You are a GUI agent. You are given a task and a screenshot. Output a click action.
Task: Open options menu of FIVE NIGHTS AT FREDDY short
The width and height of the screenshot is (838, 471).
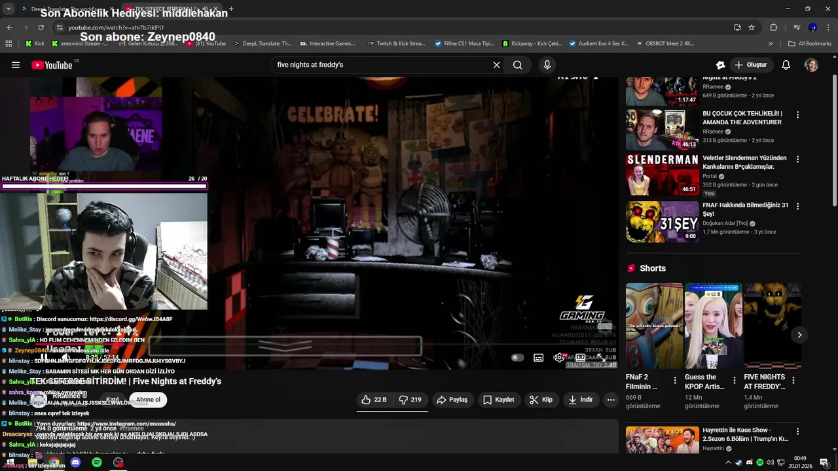pyautogui.click(x=793, y=380)
